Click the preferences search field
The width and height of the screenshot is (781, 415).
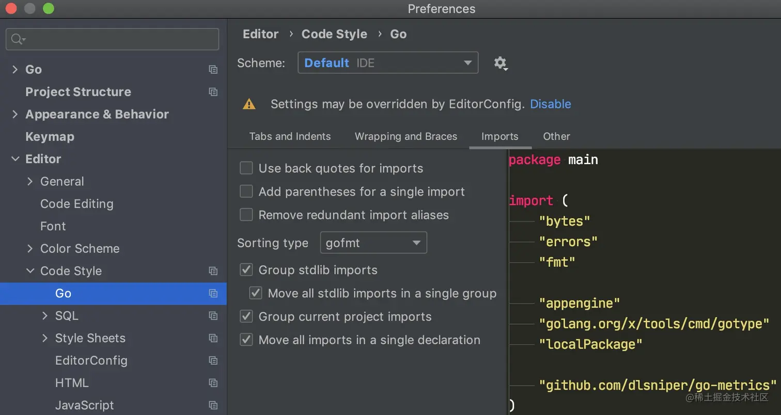119,39
